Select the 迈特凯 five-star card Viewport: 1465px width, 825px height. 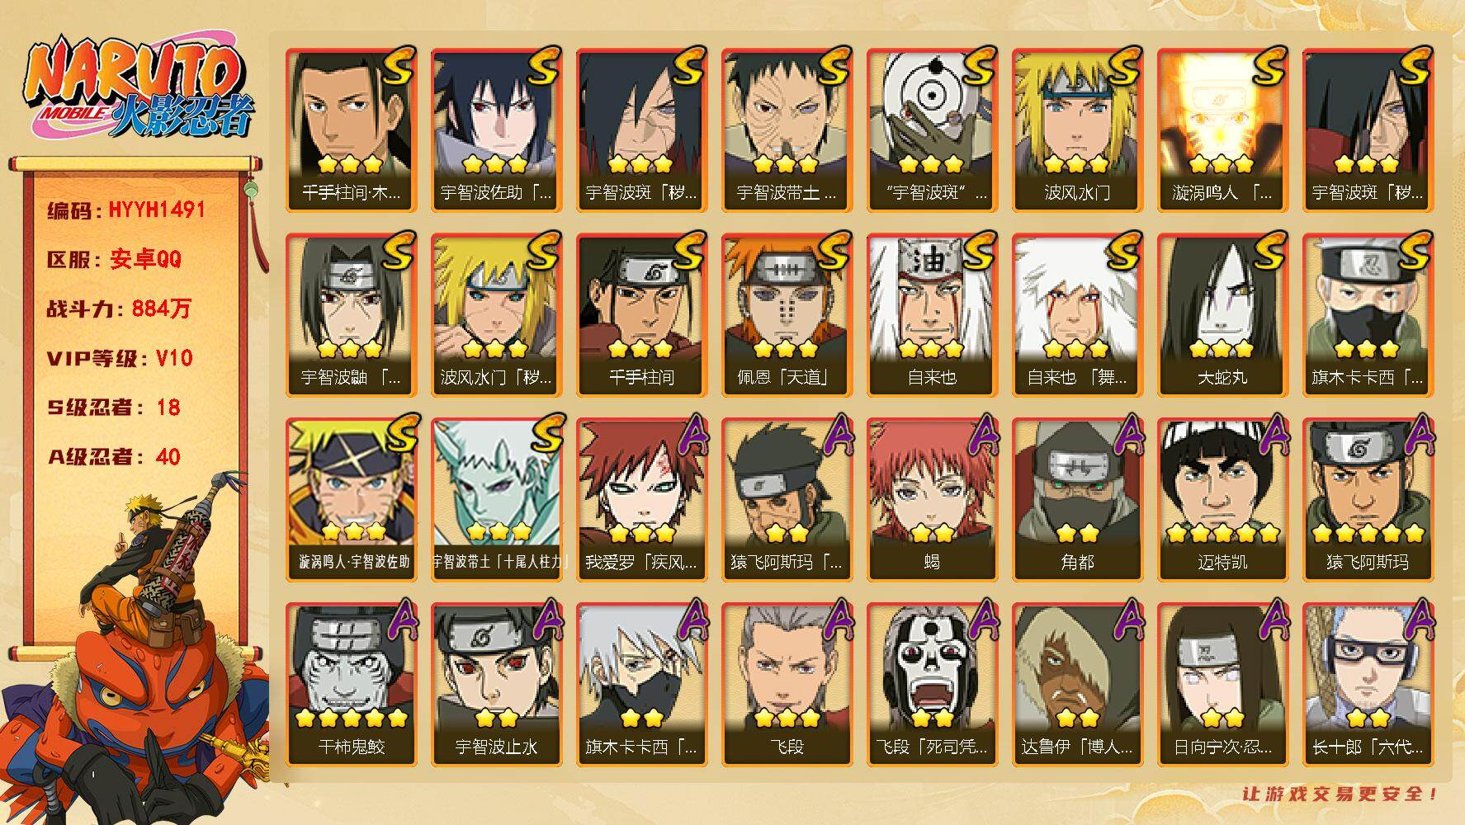coord(1222,500)
